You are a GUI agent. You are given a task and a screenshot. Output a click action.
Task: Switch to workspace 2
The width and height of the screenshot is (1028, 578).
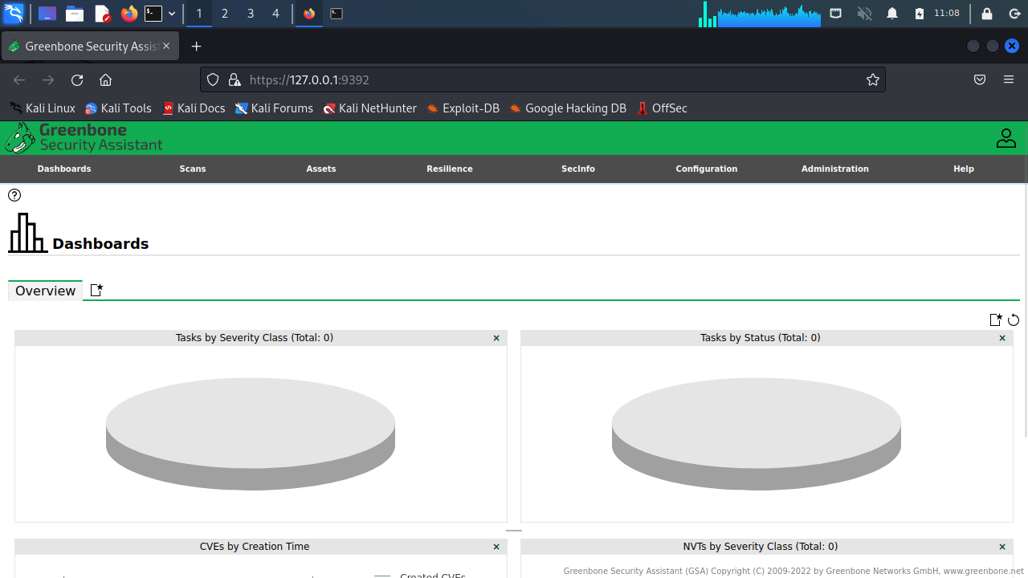[225, 14]
